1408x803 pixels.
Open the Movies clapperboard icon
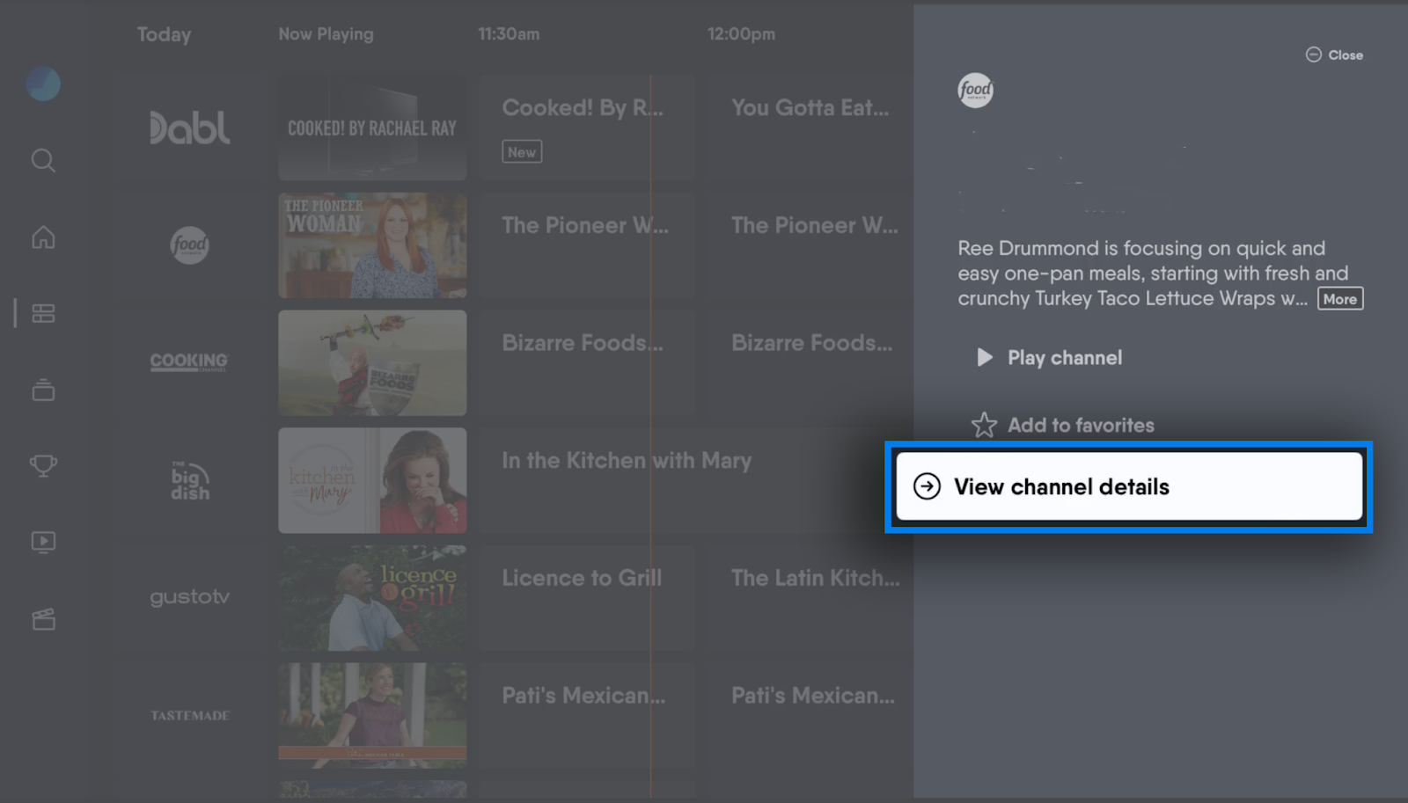tap(41, 618)
